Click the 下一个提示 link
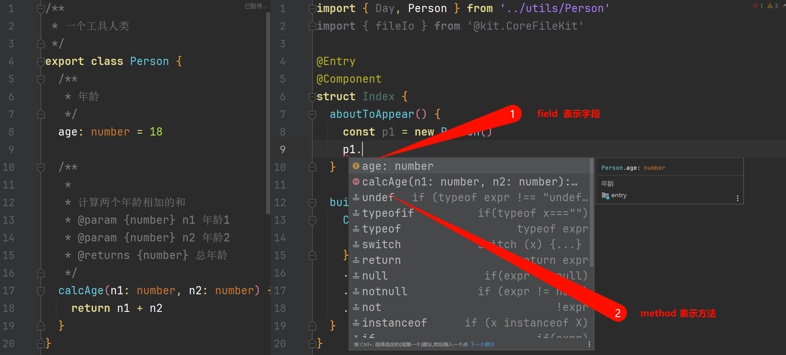Image resolution: width=786 pixels, height=355 pixels. coord(482,344)
